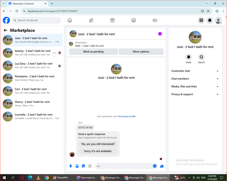This screenshot has height=181, width=227.
Task: Choose a GIF in the composer
Action: point(90,166)
